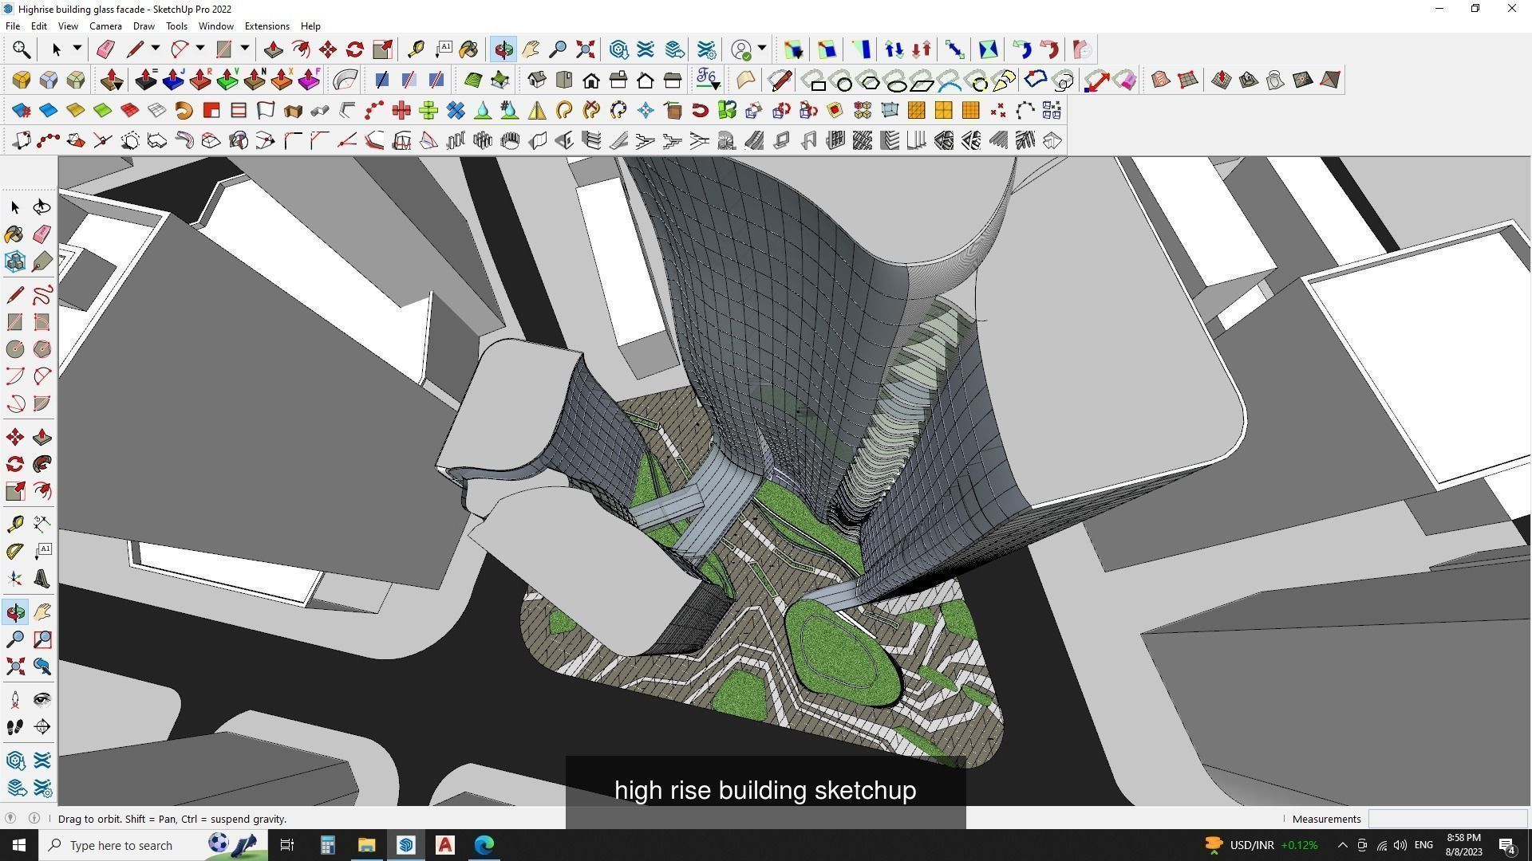The height and width of the screenshot is (861, 1532).
Task: Expand the Select tool dropdown arrow
Action: pos(77,49)
